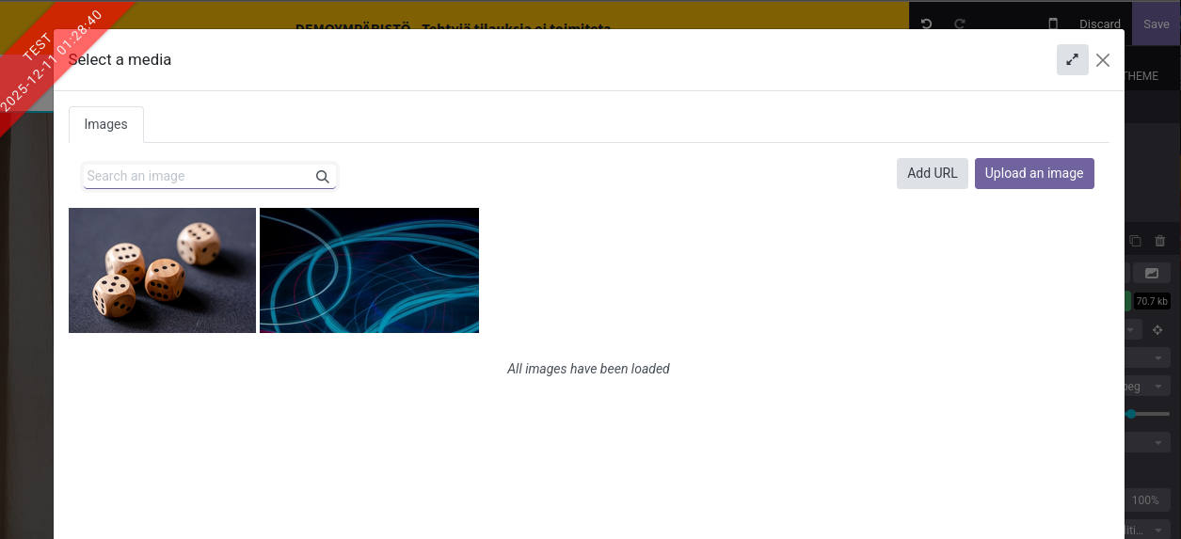Click the Add URL button
Viewport: 1181px width, 539px height.
pyautogui.click(x=932, y=173)
